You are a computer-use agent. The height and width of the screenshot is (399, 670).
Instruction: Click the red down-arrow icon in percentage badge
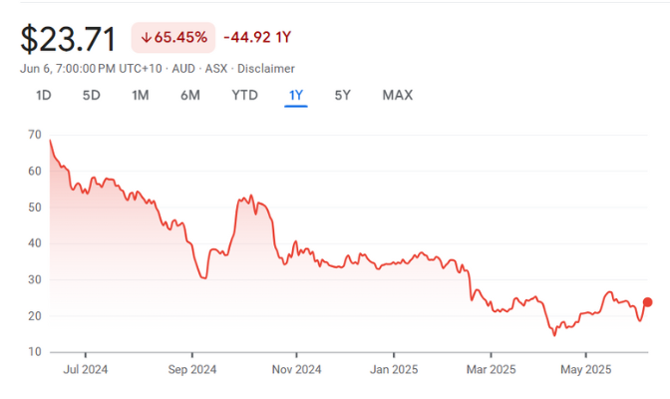click(146, 38)
